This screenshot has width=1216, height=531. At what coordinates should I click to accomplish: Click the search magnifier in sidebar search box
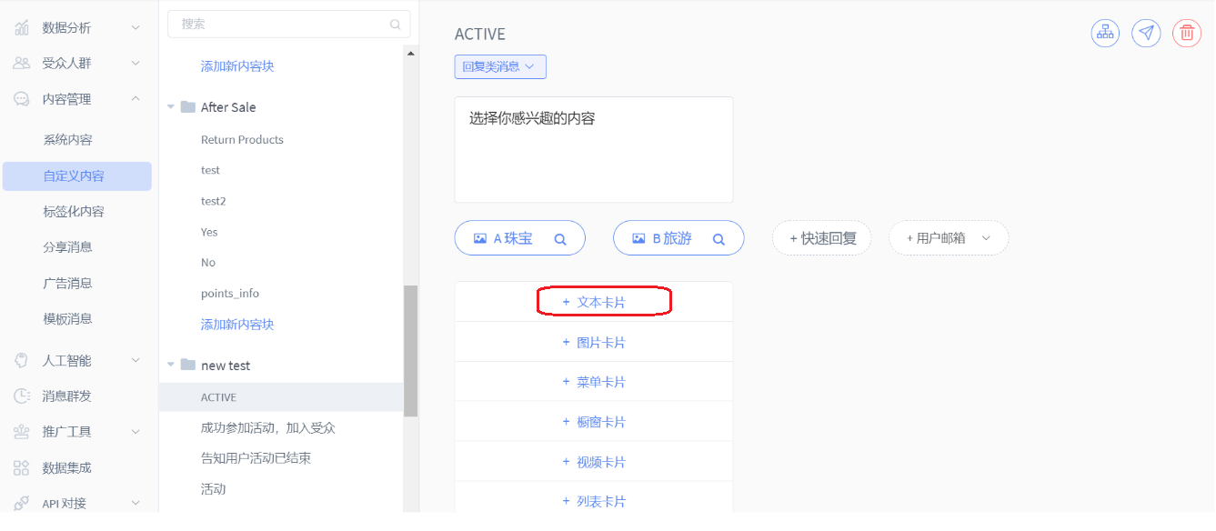point(395,25)
